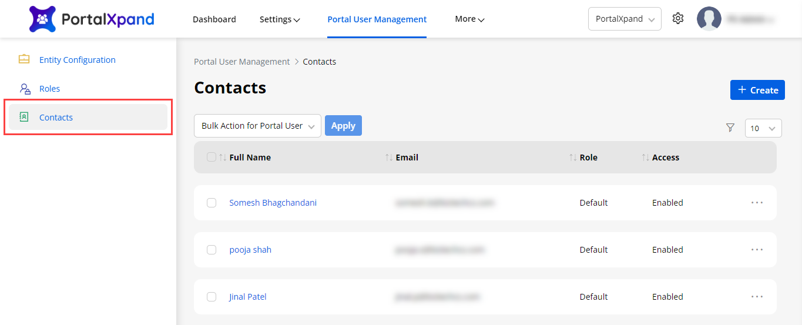Viewport: 802px width, 325px height.
Task: Select Entity Configuration in sidebar
Action: [x=77, y=60]
